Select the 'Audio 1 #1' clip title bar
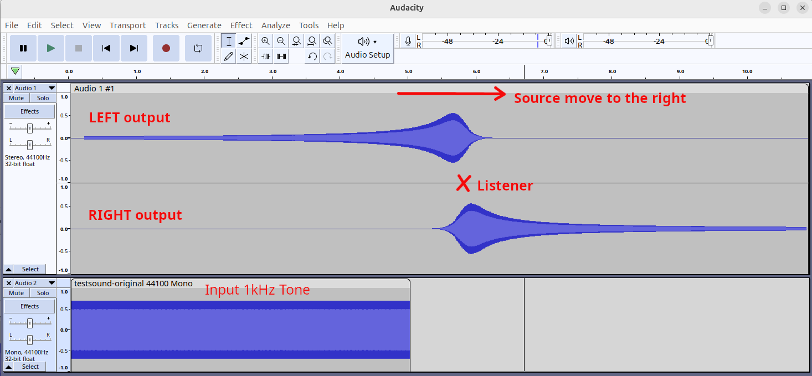 point(439,89)
